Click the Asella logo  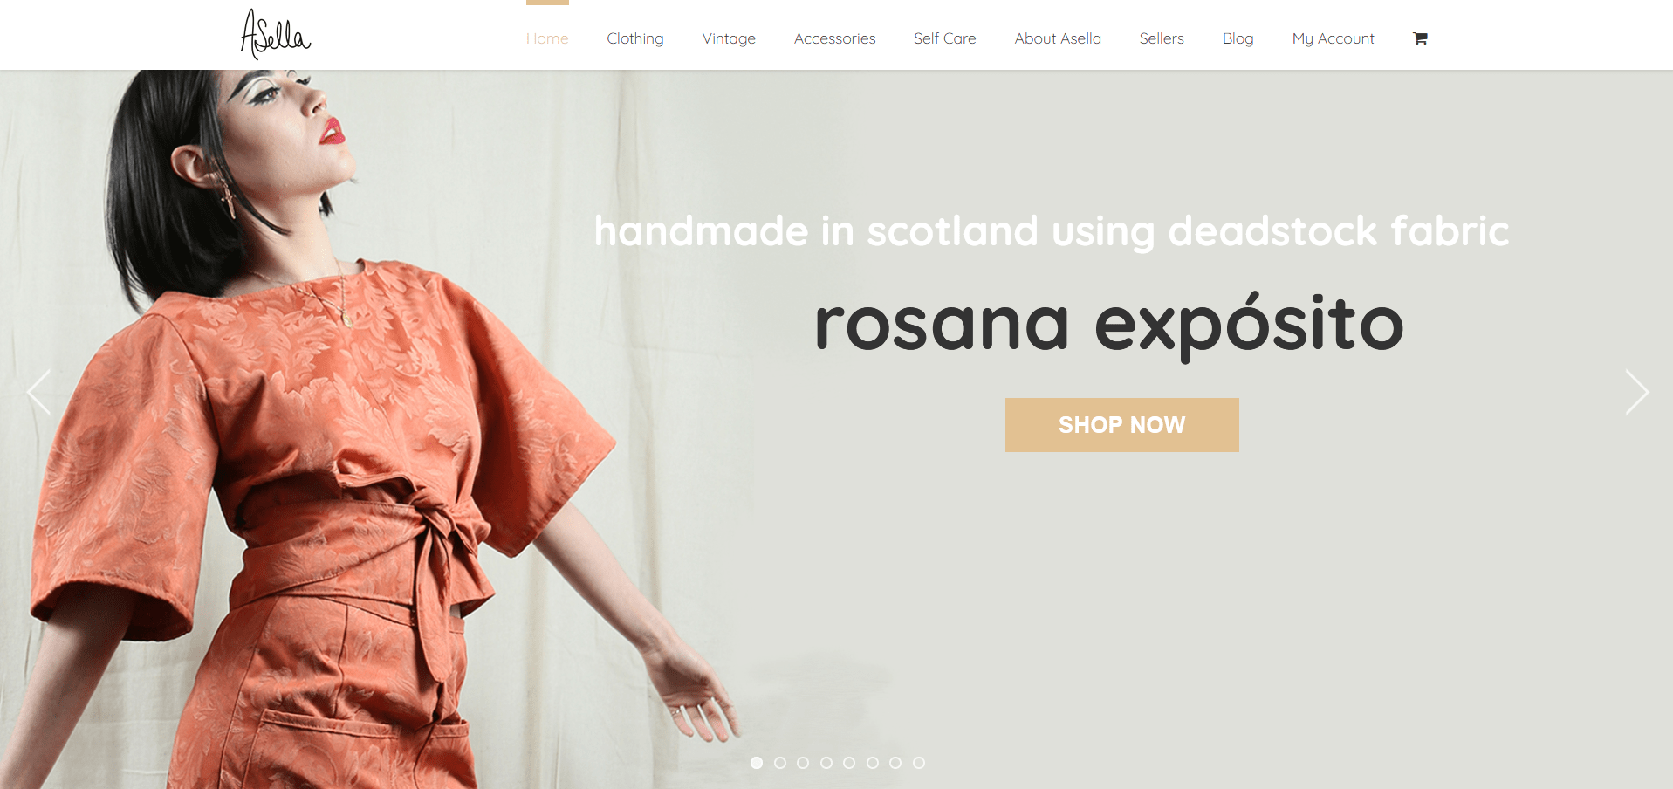[x=276, y=35]
